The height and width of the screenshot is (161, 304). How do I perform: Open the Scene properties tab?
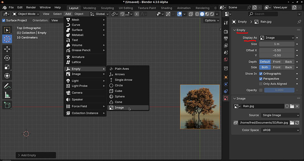[x=226, y=52]
